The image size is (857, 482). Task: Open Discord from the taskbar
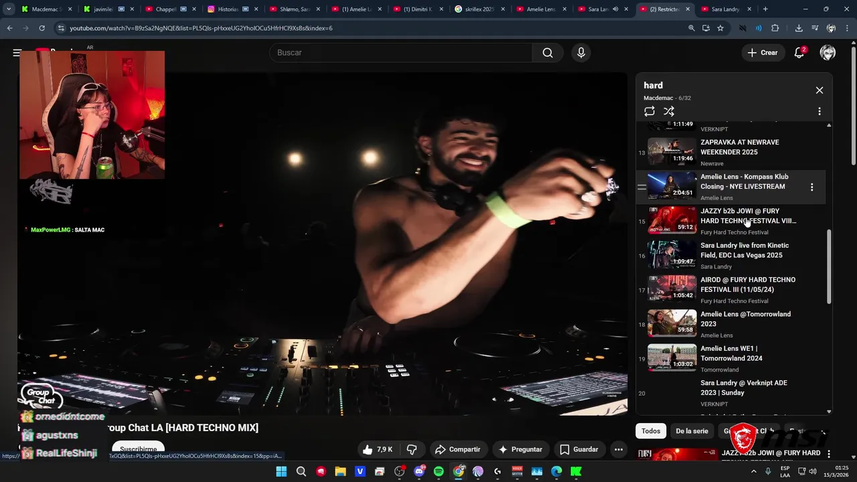coord(419,471)
